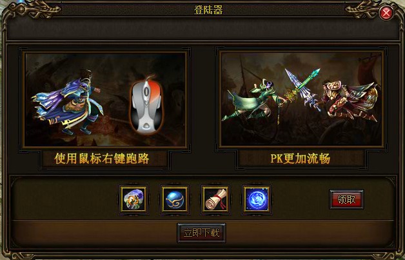Click the dragon ornament at top-left corner
405x260 pixels.
coord(32,10)
